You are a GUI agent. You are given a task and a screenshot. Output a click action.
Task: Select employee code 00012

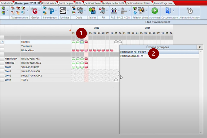pyautogui.click(x=8, y=72)
